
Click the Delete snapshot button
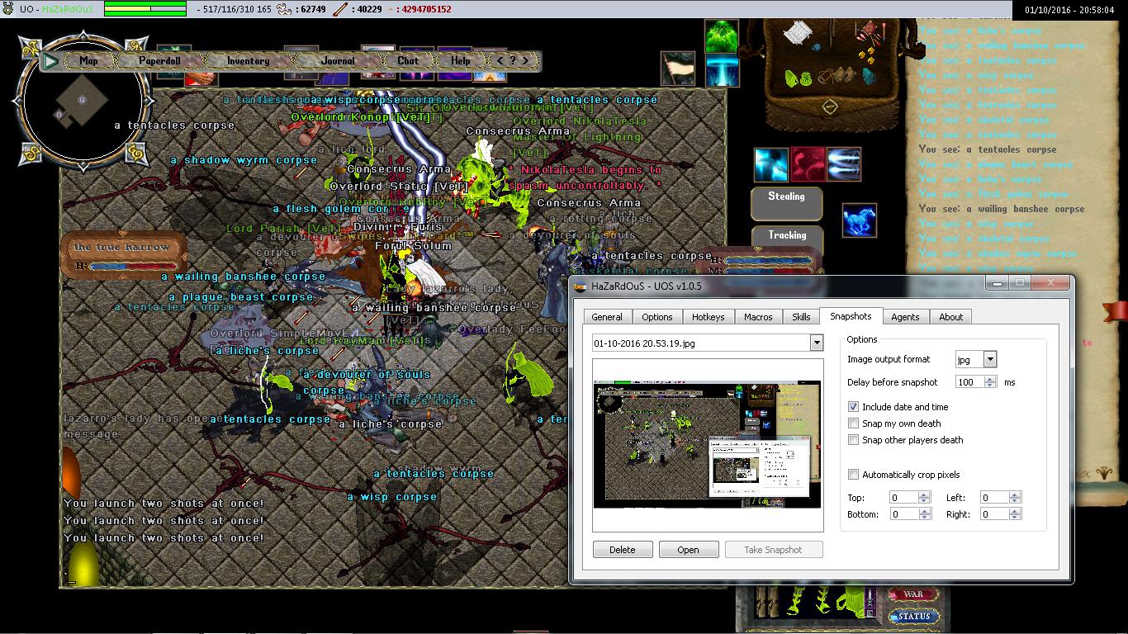(623, 550)
